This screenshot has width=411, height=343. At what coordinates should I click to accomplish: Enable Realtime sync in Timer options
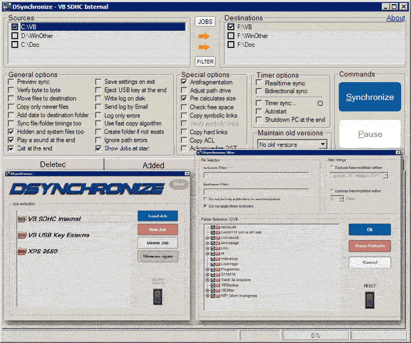pyautogui.click(x=259, y=83)
